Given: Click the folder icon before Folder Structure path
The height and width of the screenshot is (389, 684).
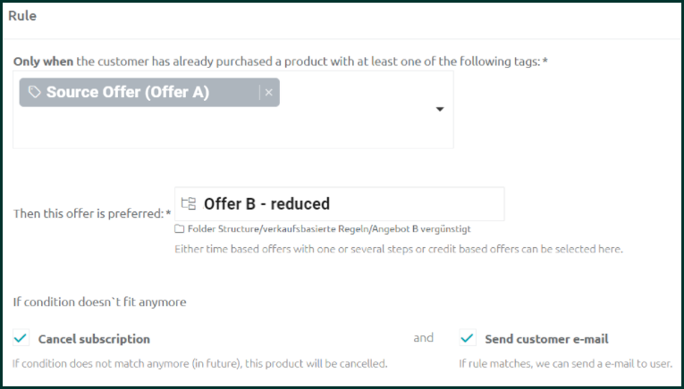Looking at the screenshot, I should click(180, 229).
